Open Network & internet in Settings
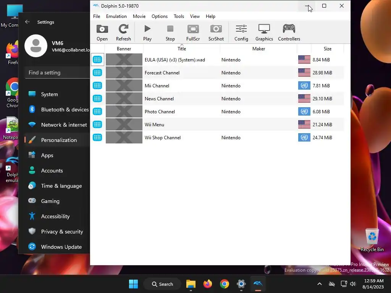 (x=57, y=125)
